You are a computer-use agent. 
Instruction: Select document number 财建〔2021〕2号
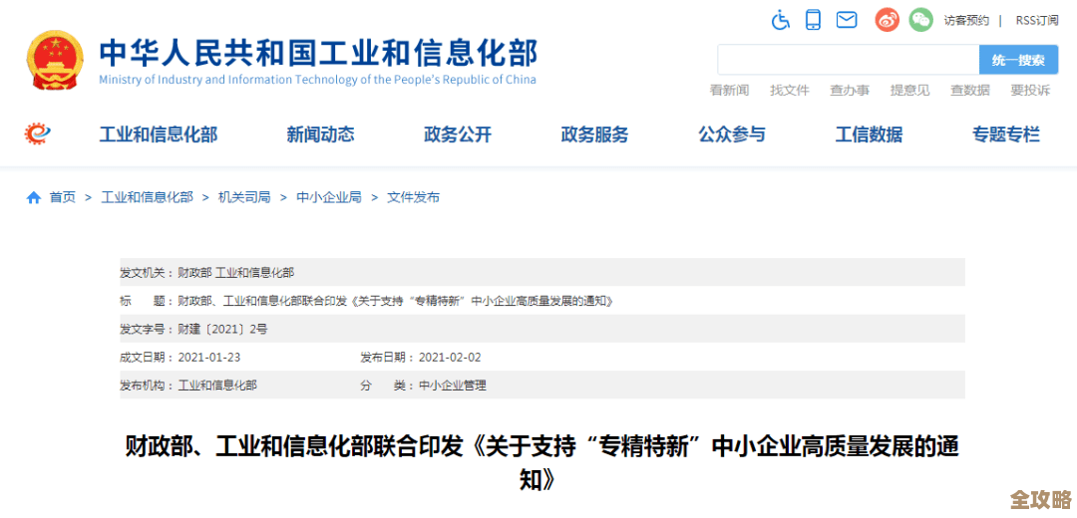pos(222,330)
